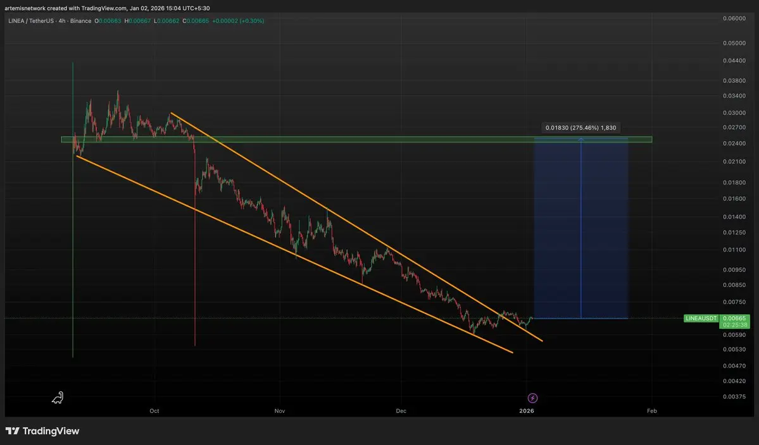Click the purple lightning bolt event icon

click(x=532, y=398)
